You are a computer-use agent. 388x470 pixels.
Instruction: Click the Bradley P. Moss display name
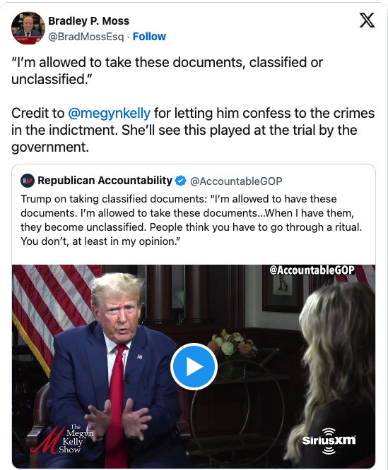(x=89, y=21)
